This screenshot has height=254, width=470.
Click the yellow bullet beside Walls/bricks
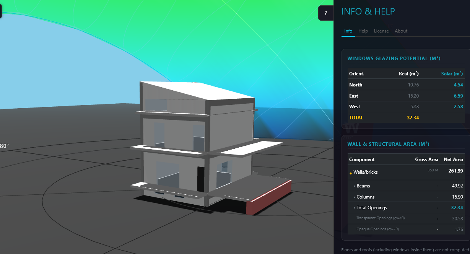(x=351, y=173)
